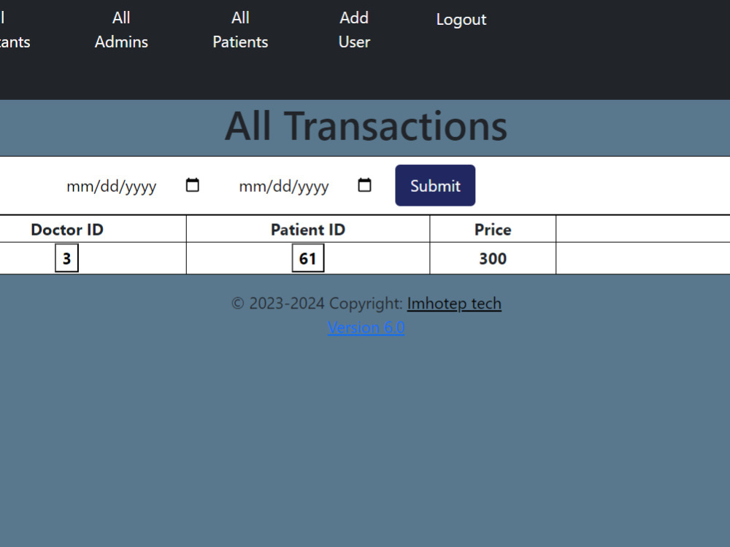
Task: Click the Price column header
Action: coord(493,229)
